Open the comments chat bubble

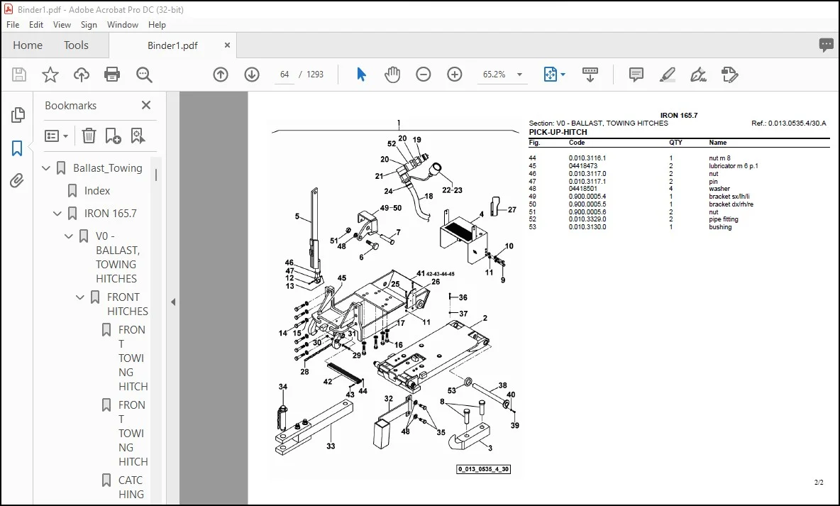(x=826, y=45)
